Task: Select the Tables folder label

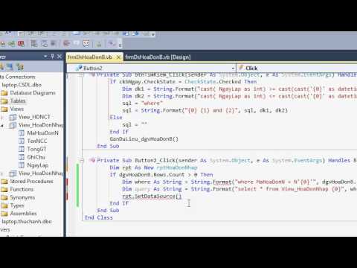Action: coord(18,100)
